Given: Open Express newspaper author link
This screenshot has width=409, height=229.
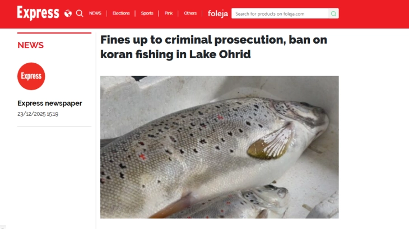Looking at the screenshot, I should pos(50,103).
